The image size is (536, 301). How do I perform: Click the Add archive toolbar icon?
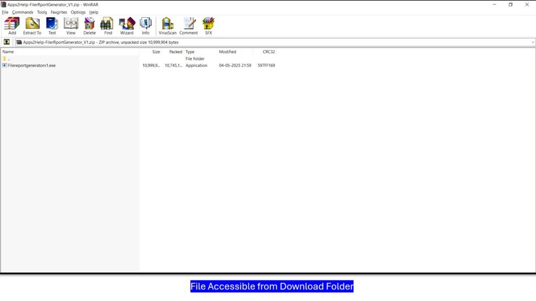pos(12,26)
